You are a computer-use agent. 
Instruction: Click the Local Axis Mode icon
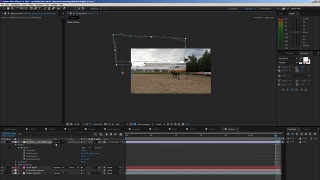pyautogui.click(x=75, y=8)
